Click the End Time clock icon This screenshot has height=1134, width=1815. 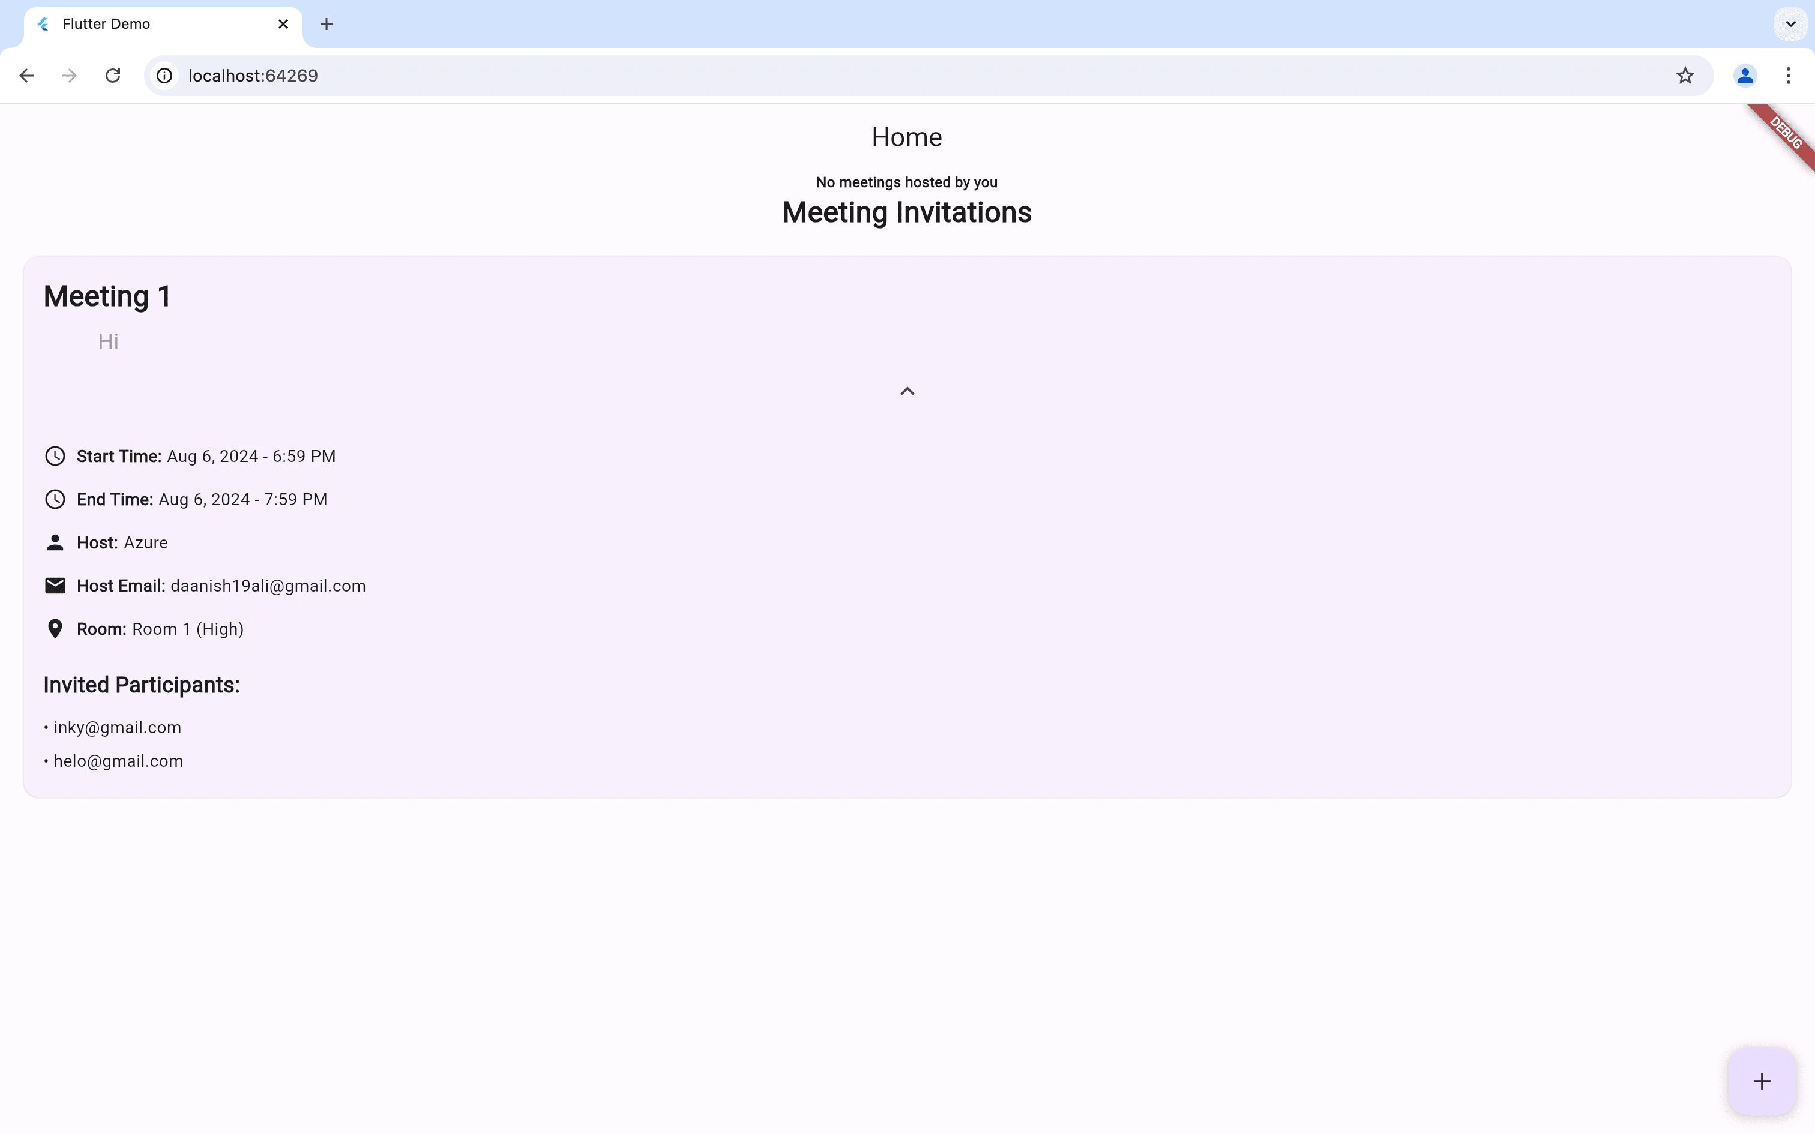(55, 499)
